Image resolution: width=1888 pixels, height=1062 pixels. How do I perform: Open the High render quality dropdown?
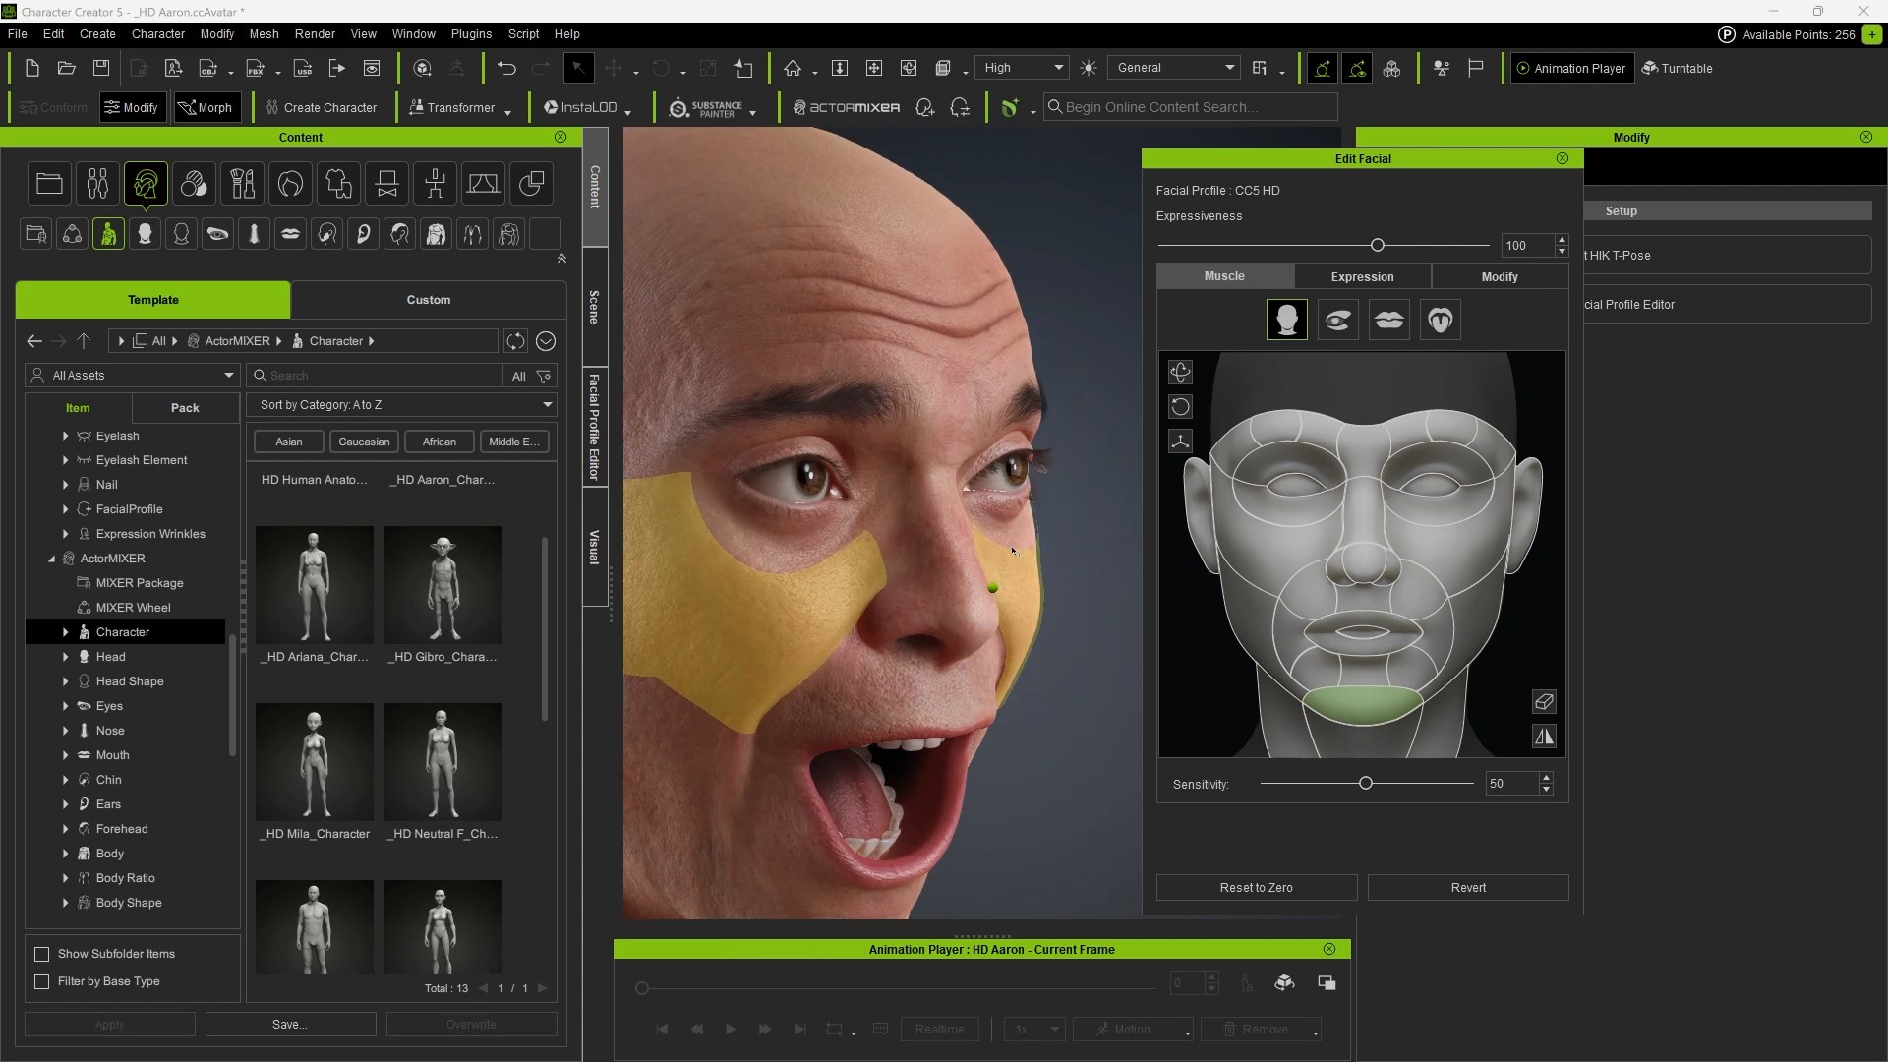click(x=1024, y=68)
